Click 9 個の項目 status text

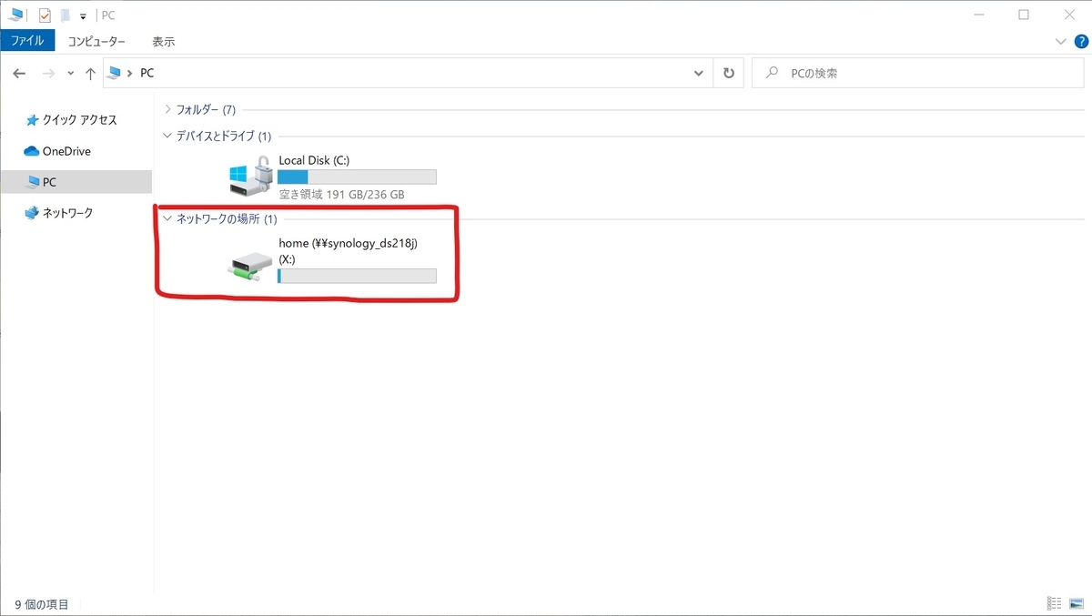click(42, 604)
